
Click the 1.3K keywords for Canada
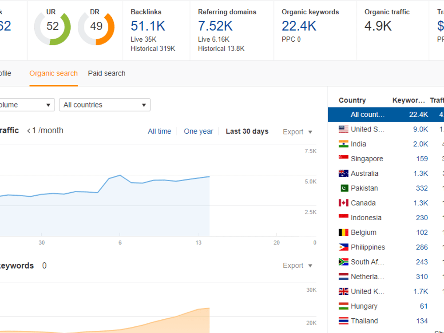pyautogui.click(x=420, y=203)
